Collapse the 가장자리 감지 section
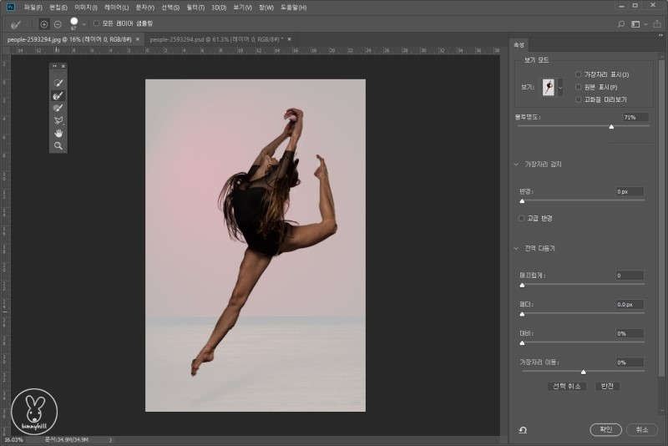This screenshot has width=668, height=446. point(517,165)
